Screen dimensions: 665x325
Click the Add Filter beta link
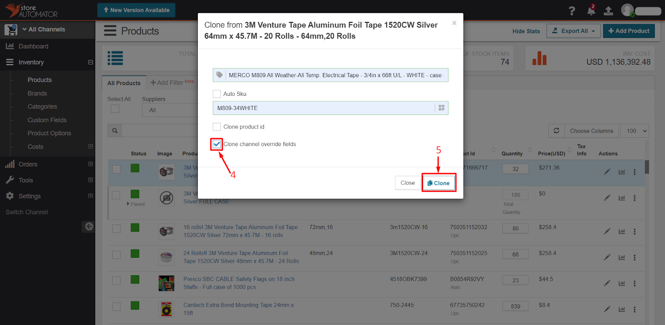tap(172, 83)
